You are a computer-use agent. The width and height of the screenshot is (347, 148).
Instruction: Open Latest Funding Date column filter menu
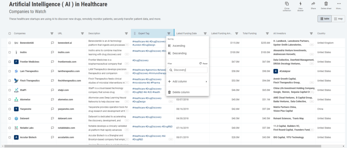point(205,33)
